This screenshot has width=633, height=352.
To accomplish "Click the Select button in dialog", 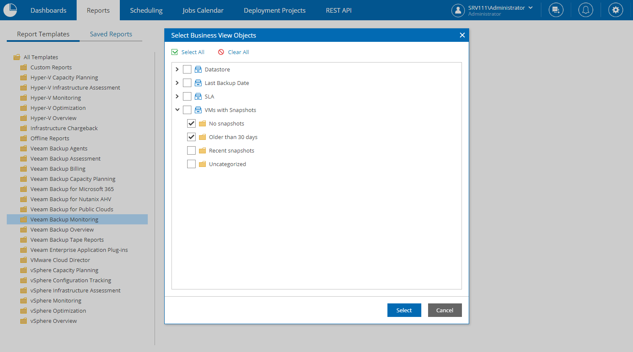I will click(x=404, y=310).
